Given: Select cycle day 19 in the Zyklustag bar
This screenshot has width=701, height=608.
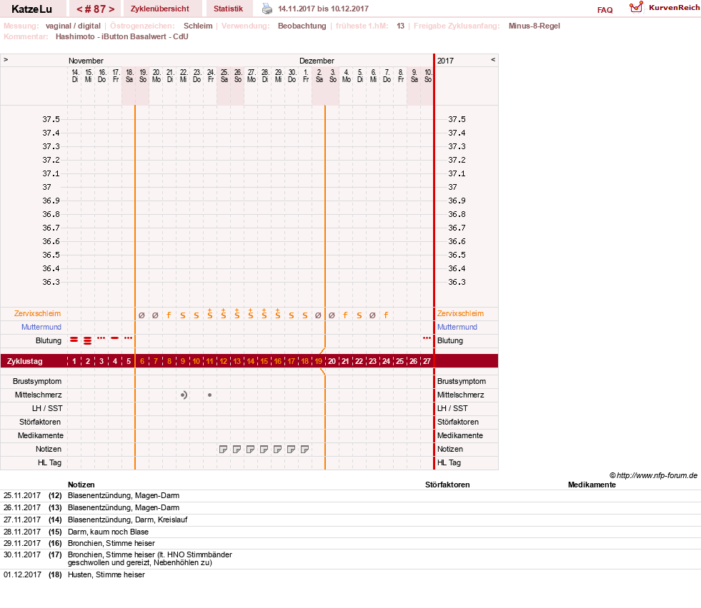Looking at the screenshot, I should pyautogui.click(x=318, y=361).
